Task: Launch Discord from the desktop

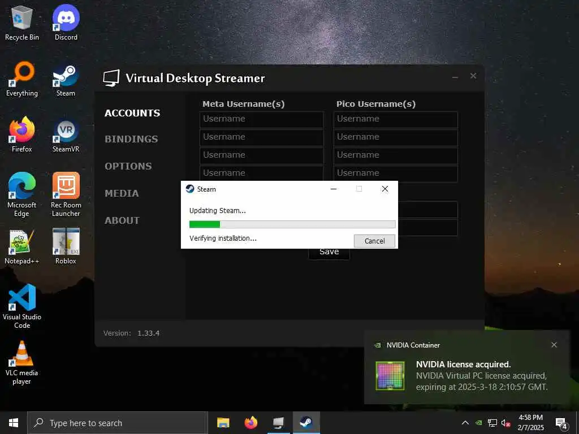Action: tap(66, 23)
